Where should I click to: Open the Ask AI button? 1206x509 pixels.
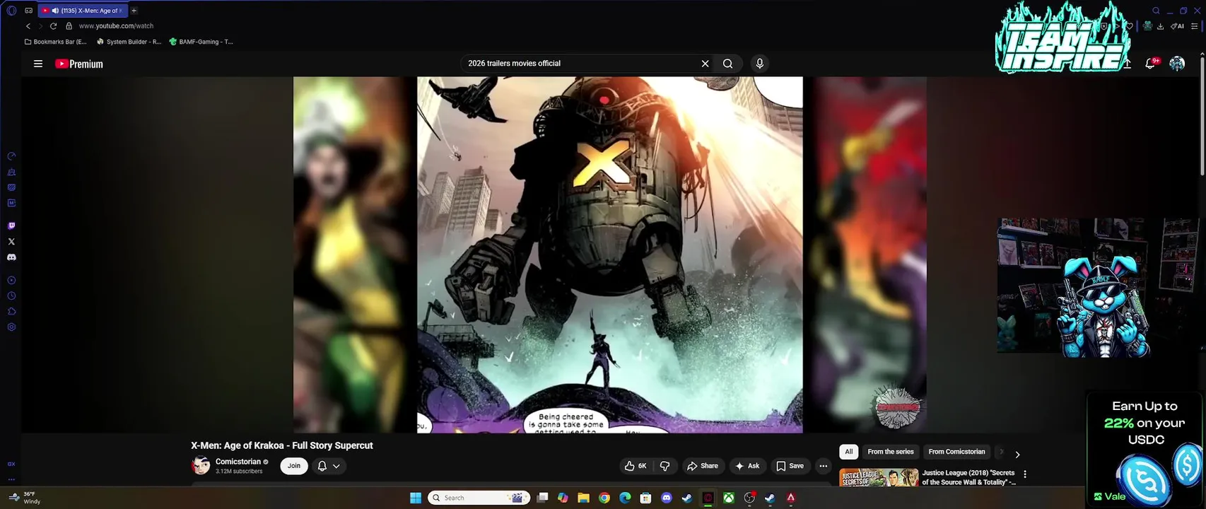tap(747, 466)
